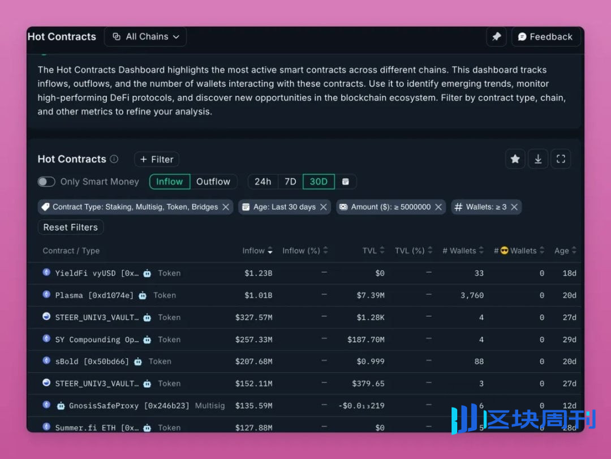This screenshot has height=459, width=611.
Task: Click the pin icon button
Action: click(x=496, y=37)
